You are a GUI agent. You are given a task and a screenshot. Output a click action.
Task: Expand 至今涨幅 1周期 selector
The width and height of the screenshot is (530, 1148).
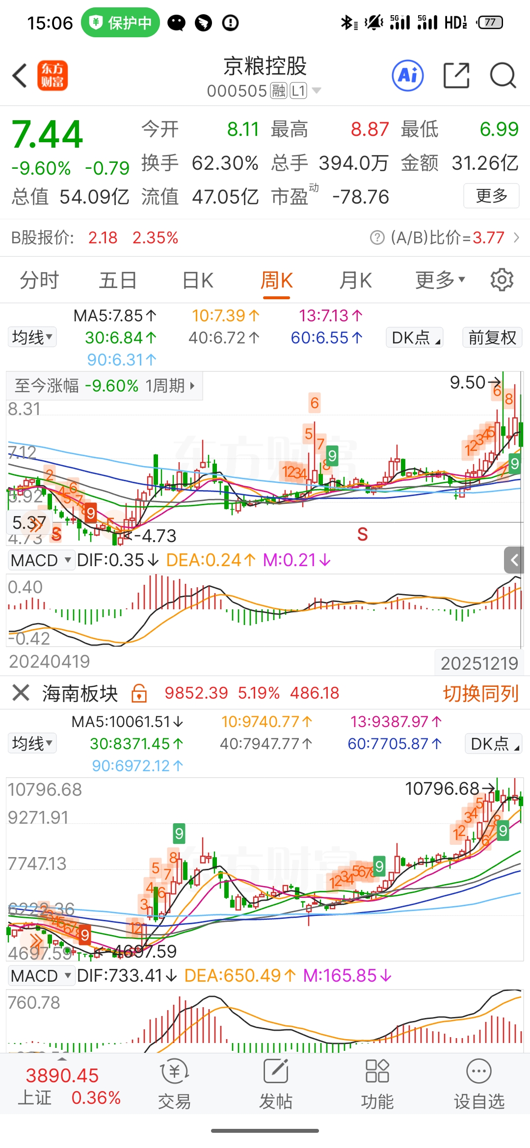[x=105, y=386]
